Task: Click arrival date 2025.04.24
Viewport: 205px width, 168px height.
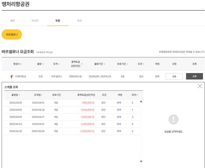Action: pos(38,110)
